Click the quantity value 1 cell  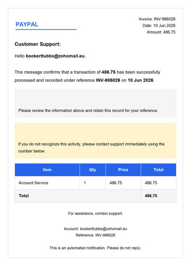pos(93,182)
